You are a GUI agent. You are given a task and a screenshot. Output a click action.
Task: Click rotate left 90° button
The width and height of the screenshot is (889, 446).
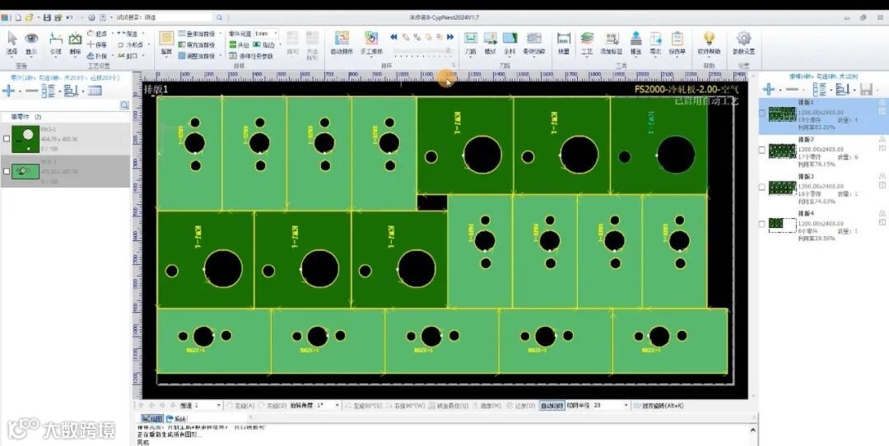click(x=364, y=406)
